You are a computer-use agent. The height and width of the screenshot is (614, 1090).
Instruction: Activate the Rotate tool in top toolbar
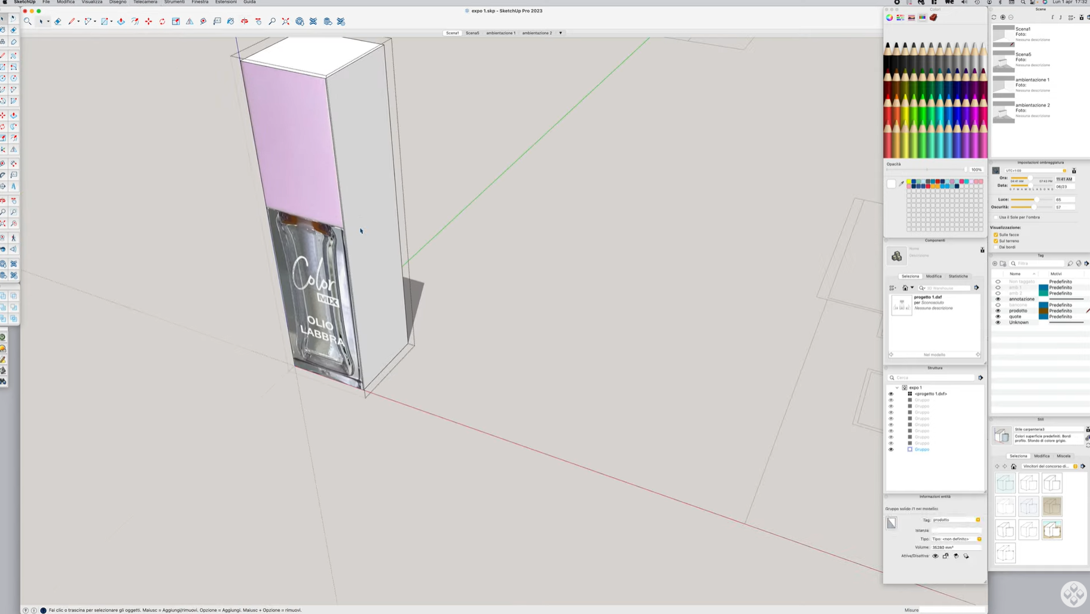tap(162, 22)
